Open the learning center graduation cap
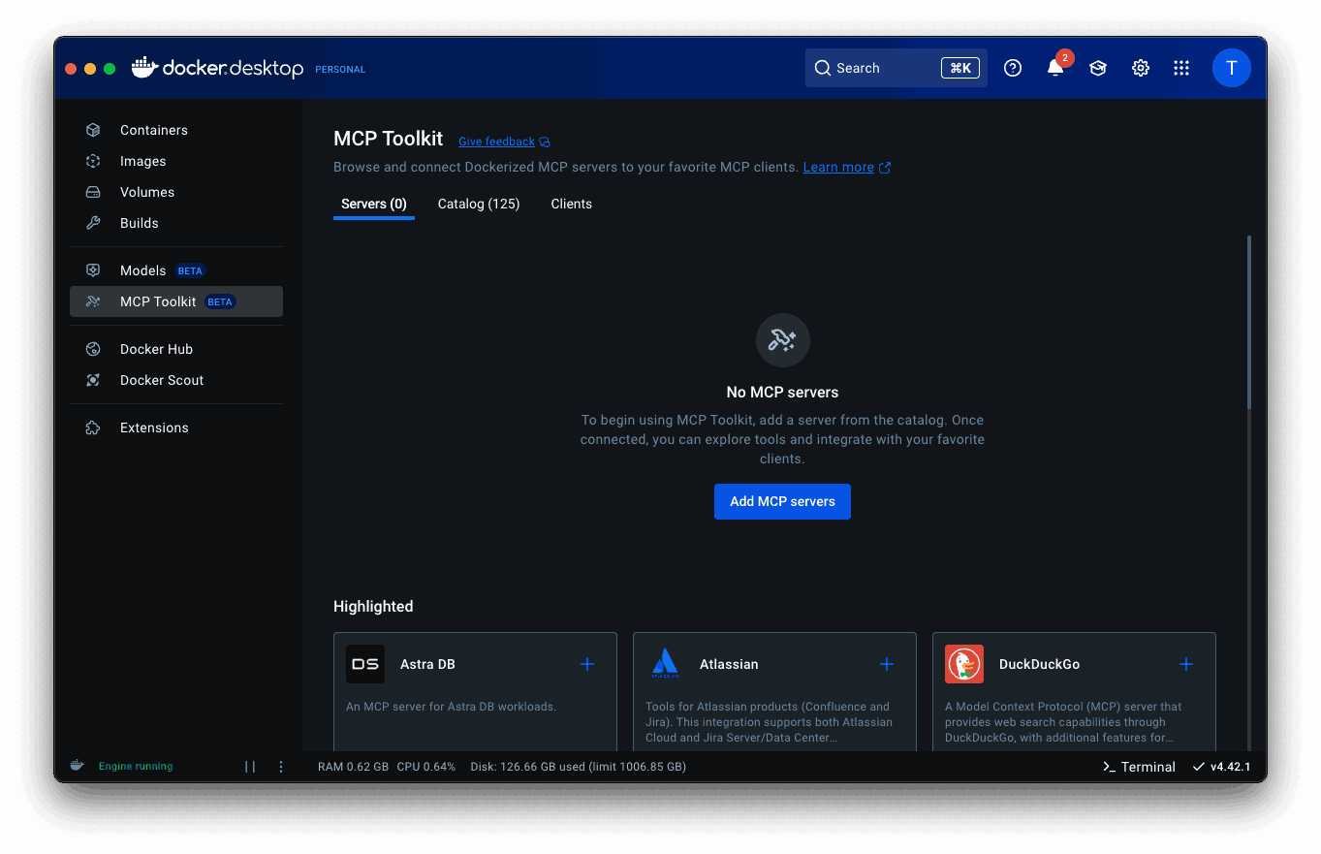 (x=1097, y=68)
